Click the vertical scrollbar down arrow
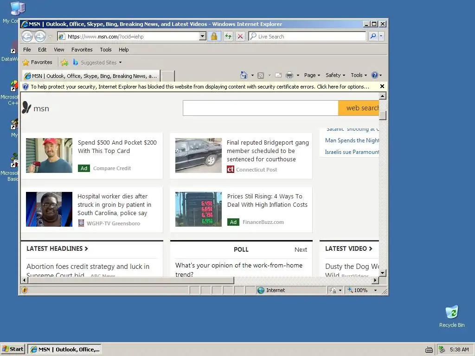This screenshot has width=475, height=356. pos(383,273)
